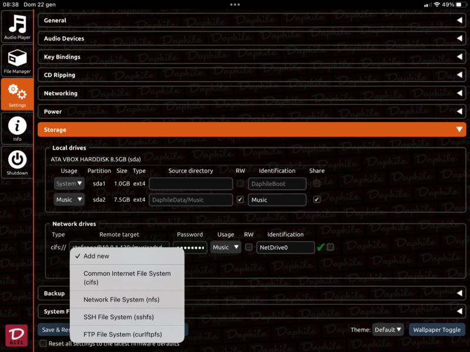Open the Info sidebar icon
470x352 pixels.
coord(17,128)
